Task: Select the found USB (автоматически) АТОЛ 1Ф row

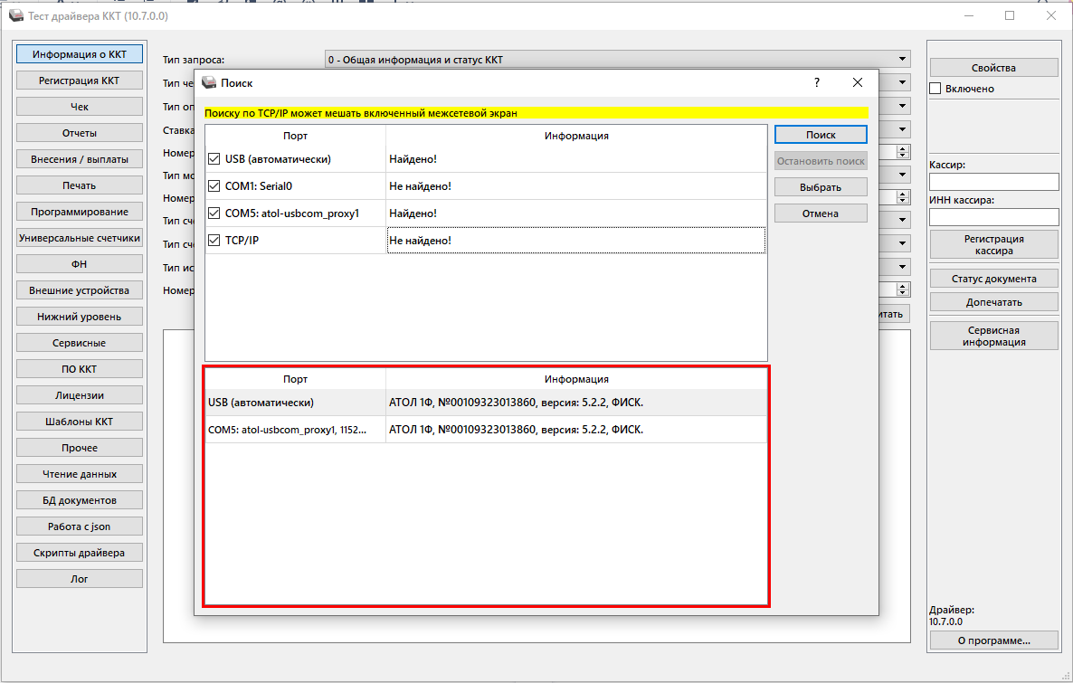Action: [486, 403]
